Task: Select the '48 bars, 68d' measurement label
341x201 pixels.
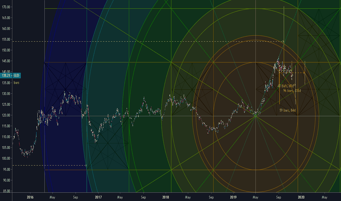Action: tap(286, 86)
